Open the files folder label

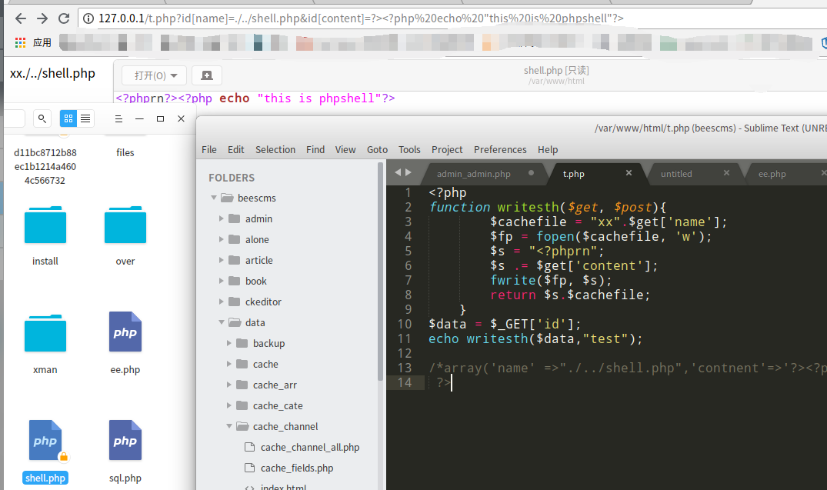125,152
